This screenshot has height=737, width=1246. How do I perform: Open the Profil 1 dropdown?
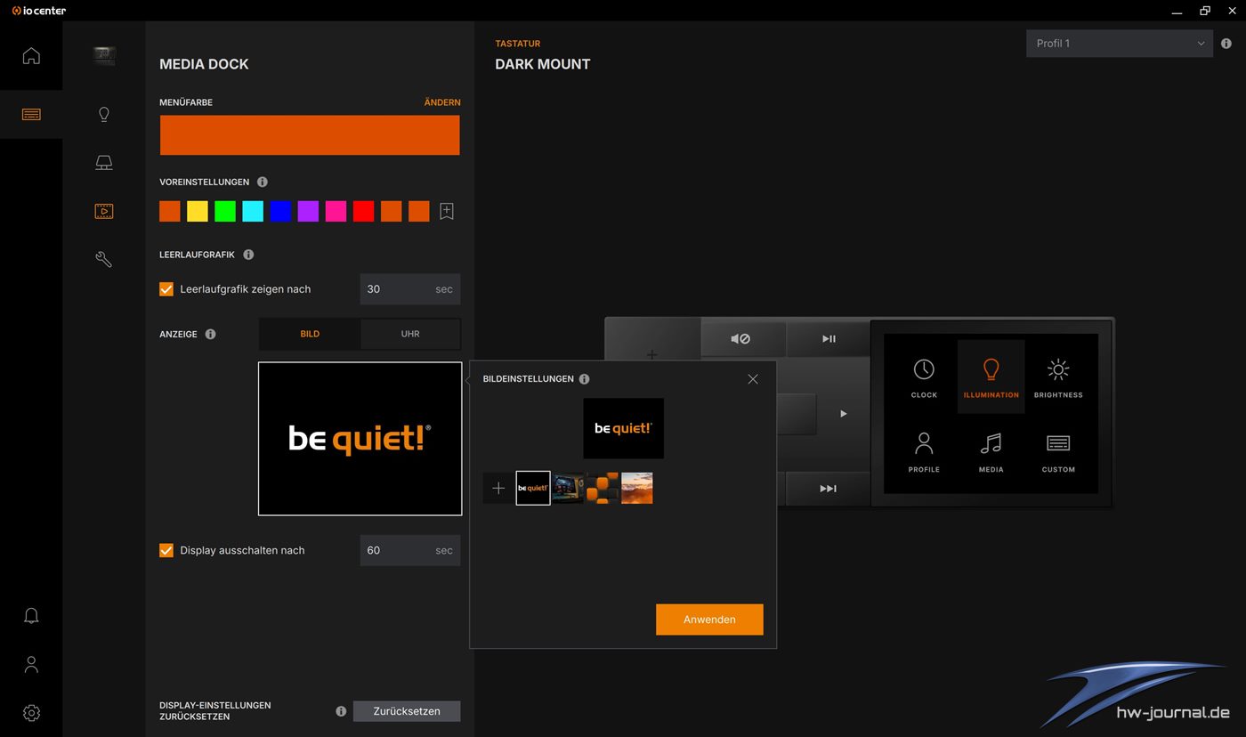click(1120, 44)
